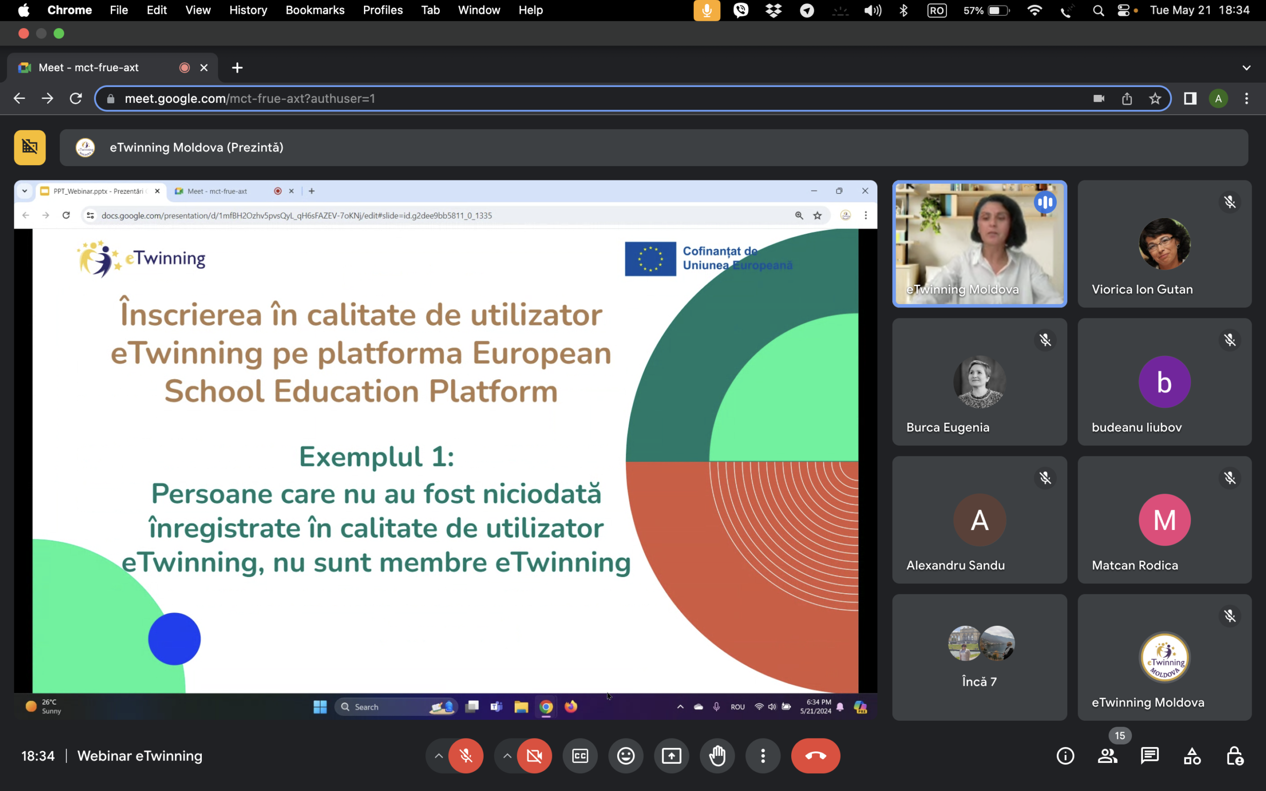The width and height of the screenshot is (1266, 791).
Task: Unmute your microphone in Meet
Action: click(465, 756)
